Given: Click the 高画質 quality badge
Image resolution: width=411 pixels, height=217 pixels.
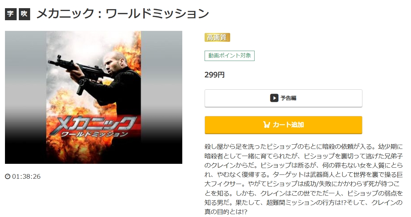Looking at the screenshot, I should (217, 38).
